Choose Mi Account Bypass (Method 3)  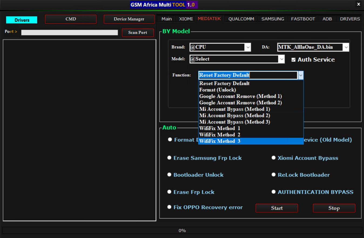[x=251, y=122]
